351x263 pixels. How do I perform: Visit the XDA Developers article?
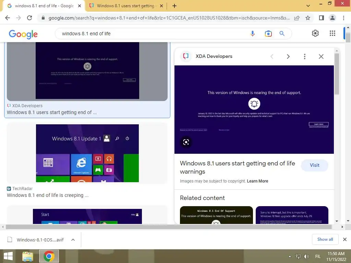tap(315, 165)
